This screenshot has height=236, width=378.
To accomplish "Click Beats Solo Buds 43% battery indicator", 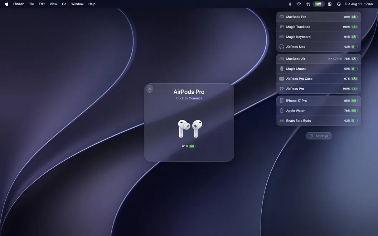I will point(354,121).
